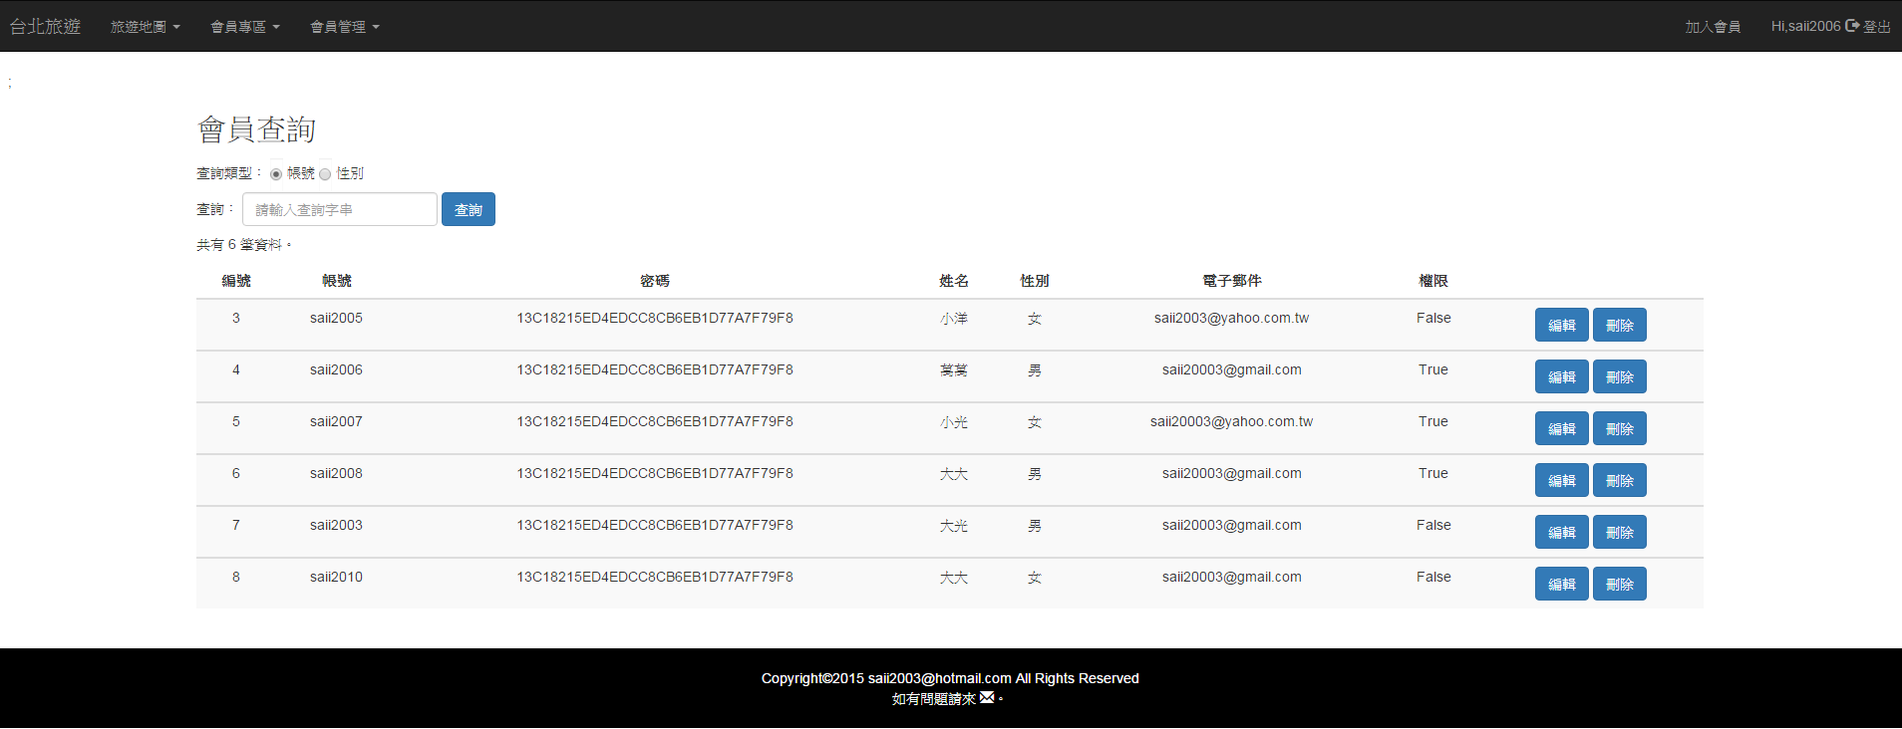The image size is (1902, 729).
Task: Click the 帳號 column header
Action: [x=336, y=281]
